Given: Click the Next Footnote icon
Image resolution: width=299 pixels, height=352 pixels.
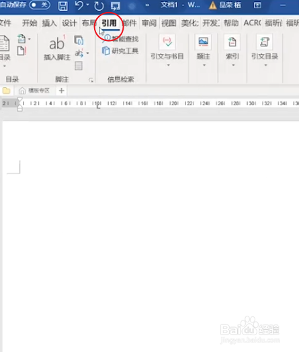Looking at the screenshot, I should [x=79, y=53].
